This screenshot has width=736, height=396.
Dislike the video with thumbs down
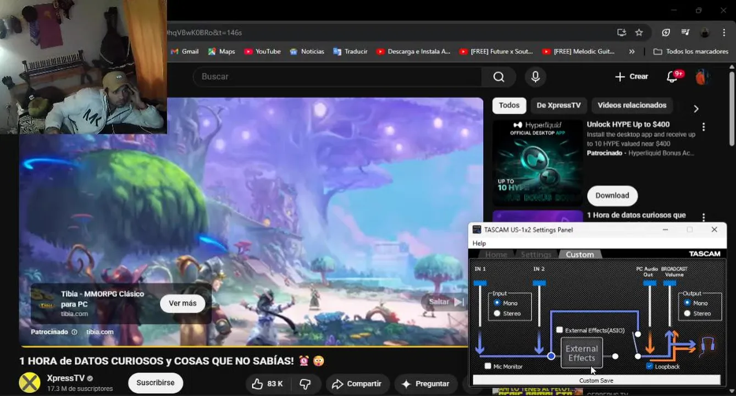coord(305,384)
